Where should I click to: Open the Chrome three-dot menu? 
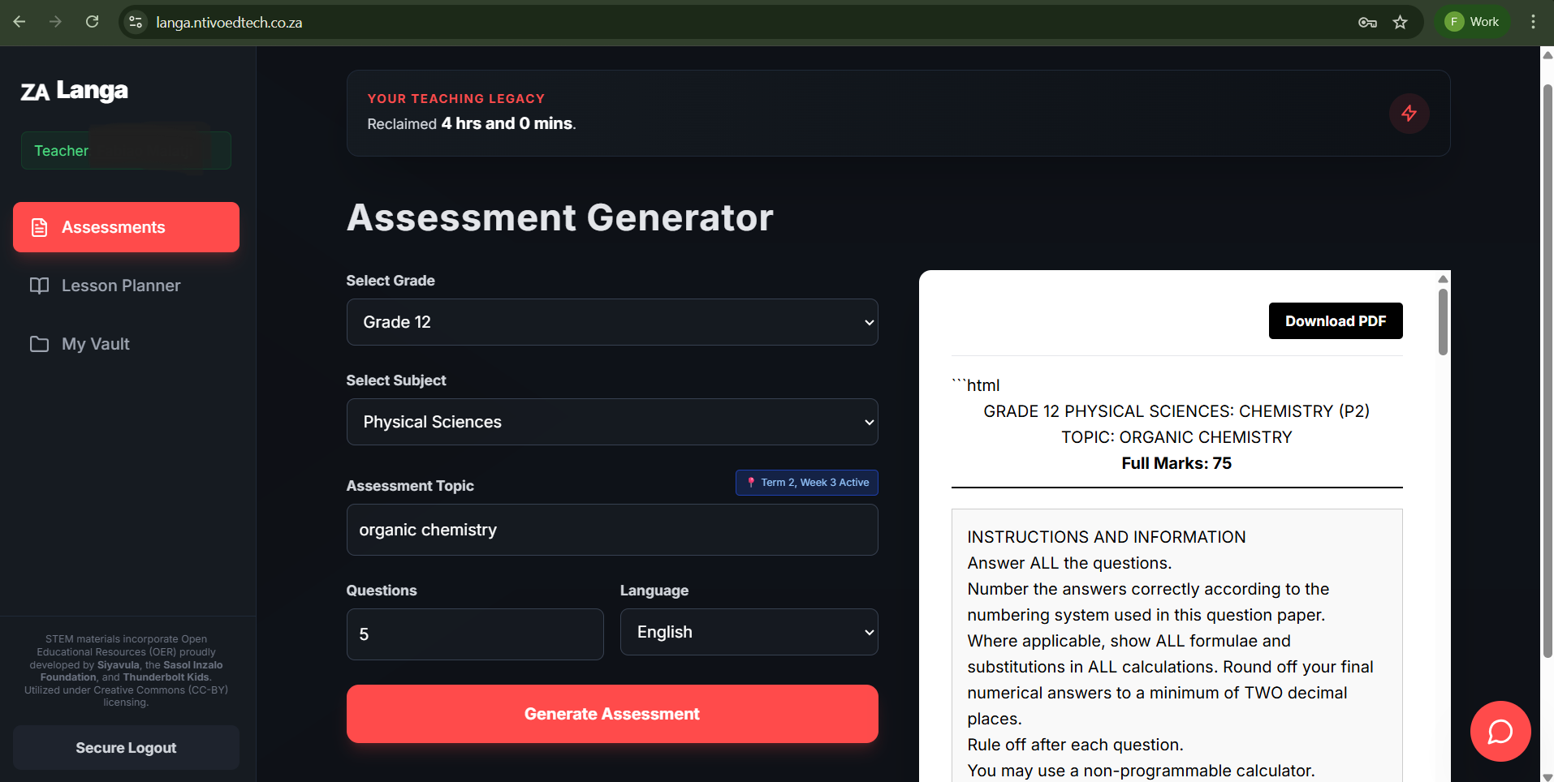[1533, 22]
